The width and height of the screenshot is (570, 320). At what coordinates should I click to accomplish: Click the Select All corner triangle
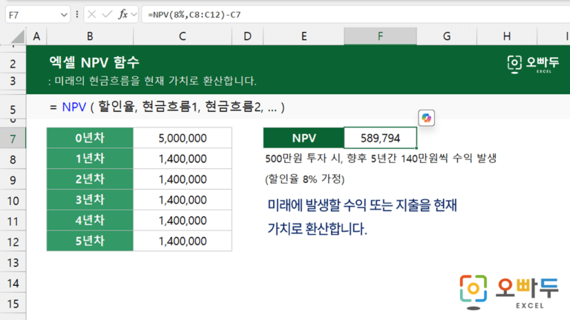(17, 36)
